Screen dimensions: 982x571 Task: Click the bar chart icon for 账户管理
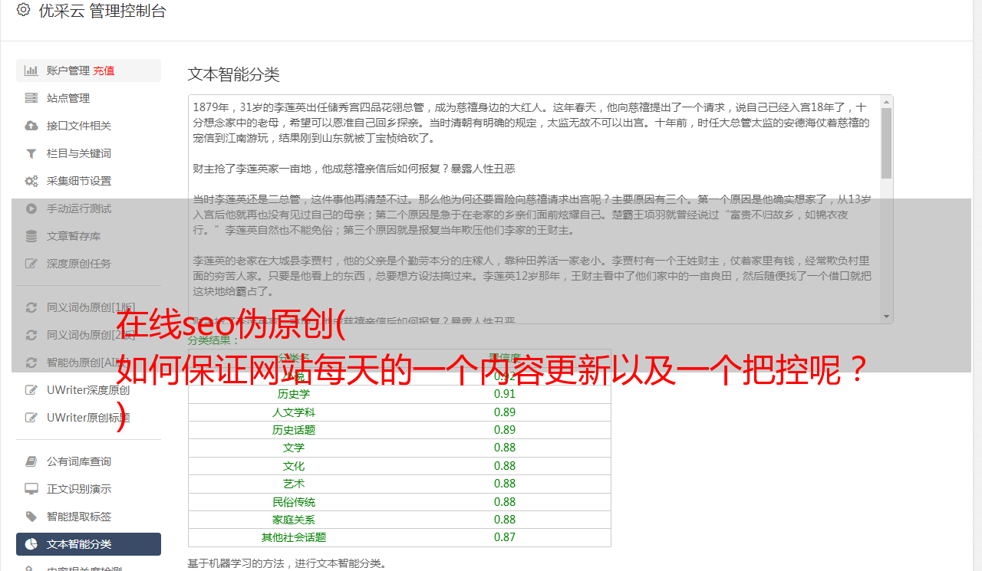click(31, 71)
